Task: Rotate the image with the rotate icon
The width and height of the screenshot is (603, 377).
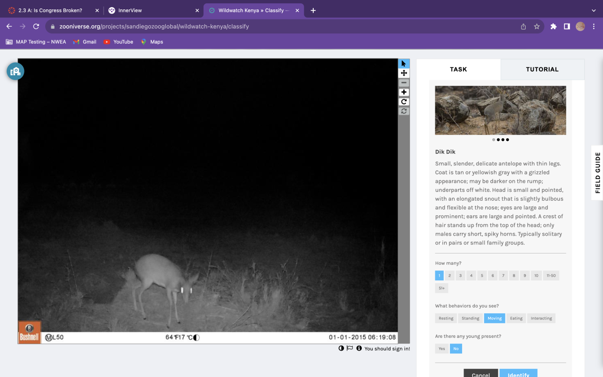Action: (404, 102)
